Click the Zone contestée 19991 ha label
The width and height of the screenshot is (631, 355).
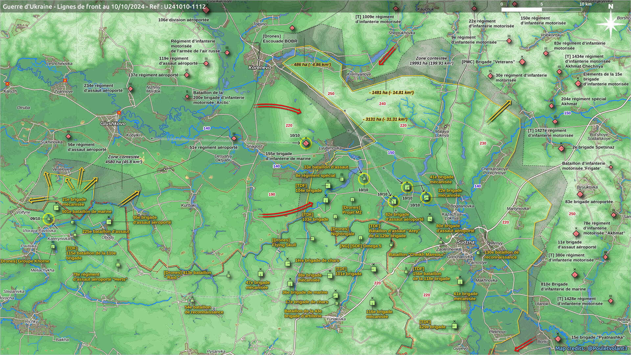[x=431, y=60]
